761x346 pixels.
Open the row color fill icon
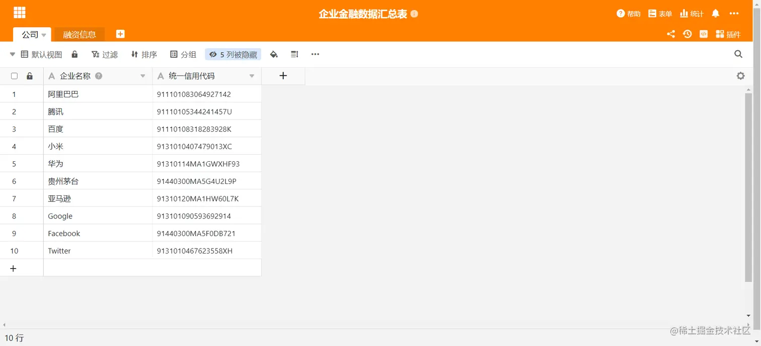point(274,54)
